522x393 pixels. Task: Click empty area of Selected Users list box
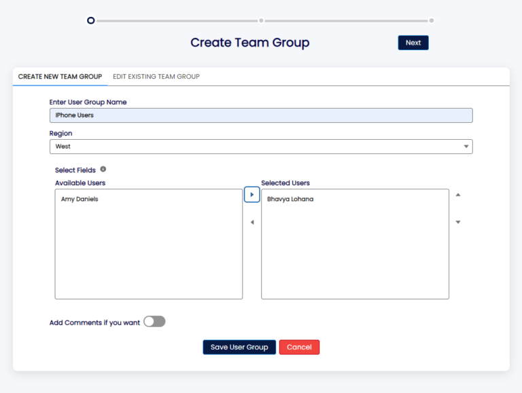click(x=355, y=258)
